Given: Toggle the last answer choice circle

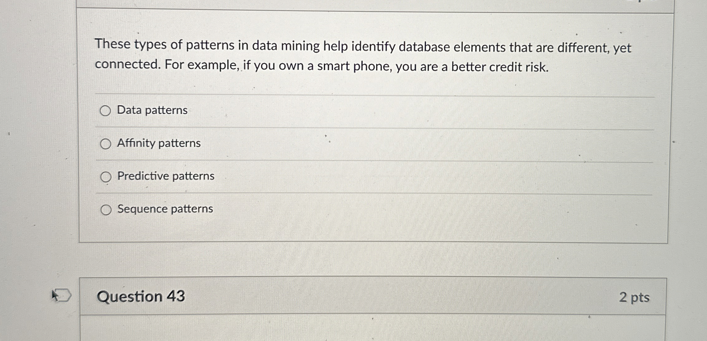Looking at the screenshot, I should click(105, 210).
